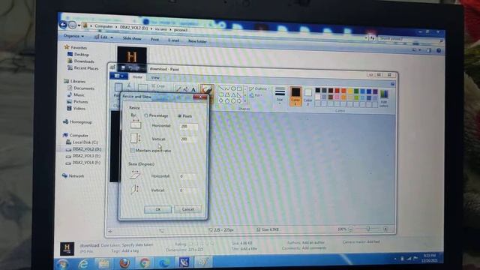
Task: Open the Size dropdown in Paint
Action: [x=280, y=95]
